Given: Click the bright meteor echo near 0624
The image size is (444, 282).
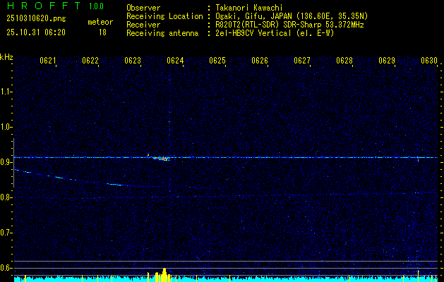Looking at the screenshot, I should pyautogui.click(x=160, y=158).
